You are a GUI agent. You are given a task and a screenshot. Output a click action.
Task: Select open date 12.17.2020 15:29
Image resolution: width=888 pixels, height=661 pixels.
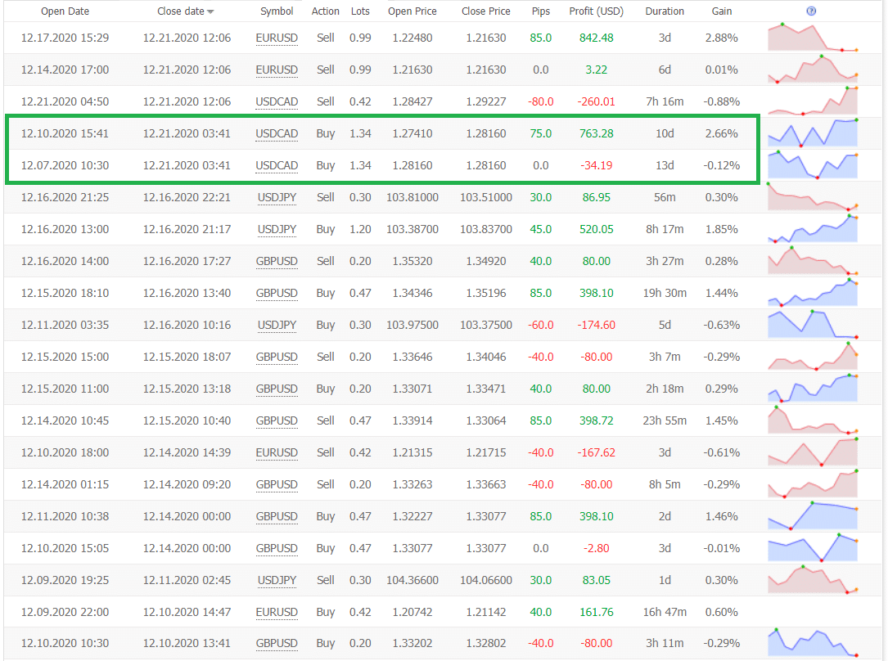65,38
